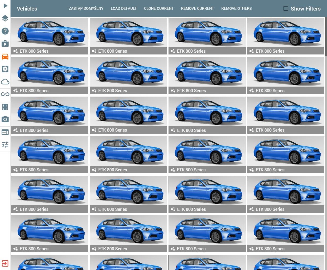Click the Vehicles panel title
The image size is (327, 270).
tap(27, 9)
